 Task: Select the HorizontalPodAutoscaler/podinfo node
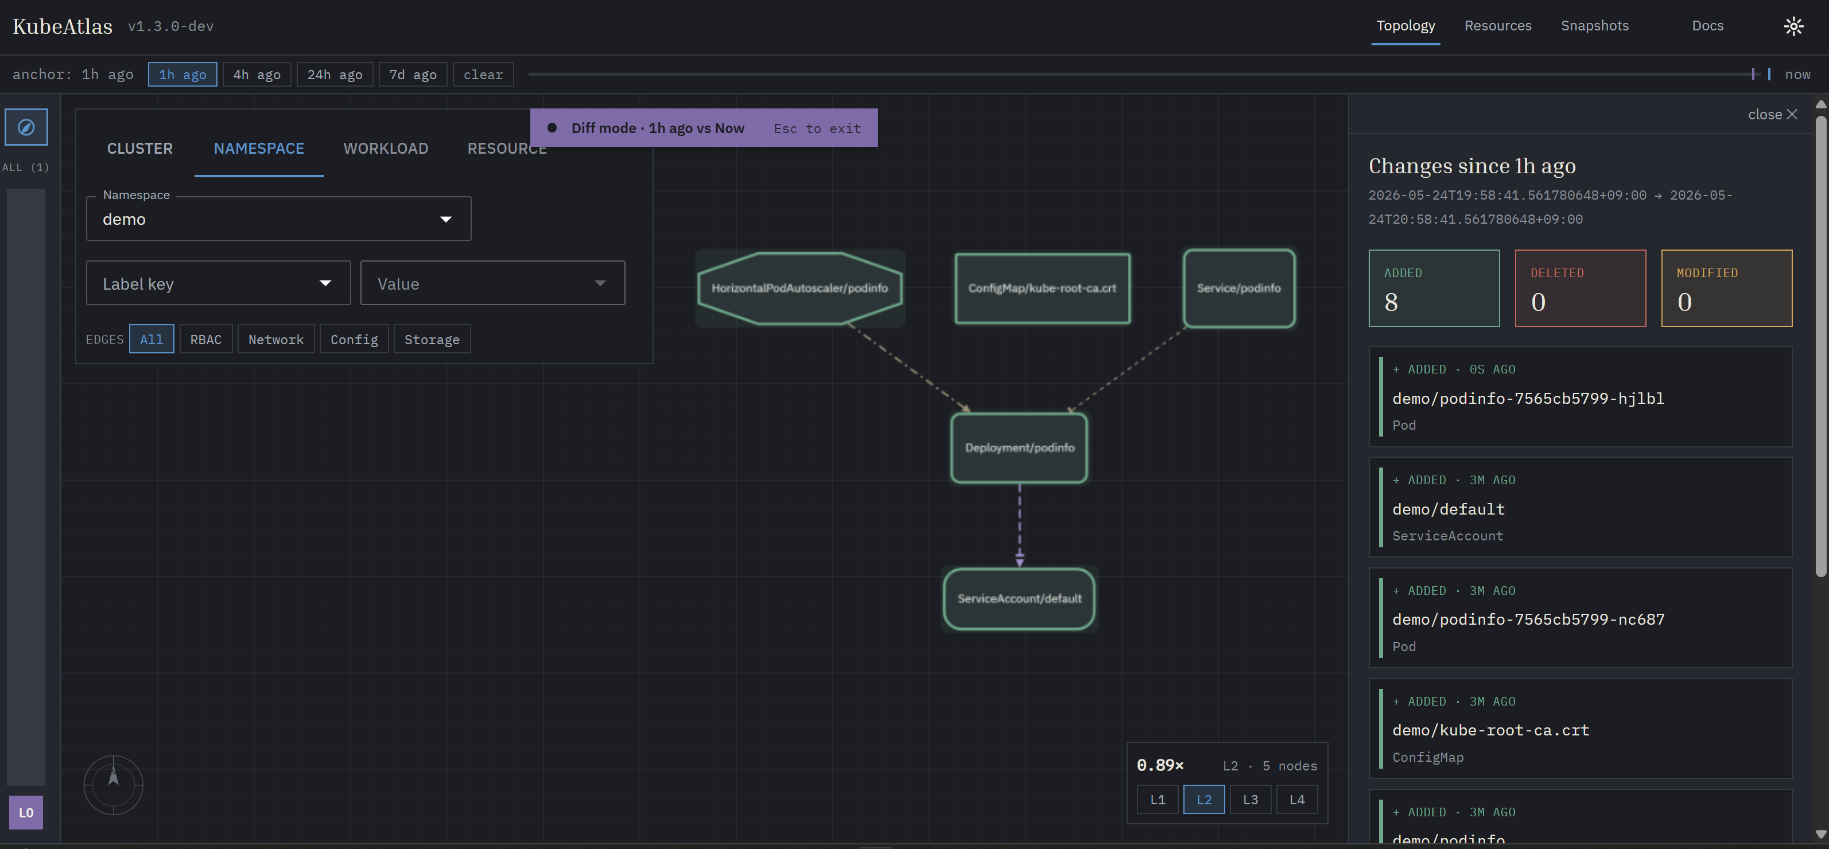pyautogui.click(x=799, y=288)
